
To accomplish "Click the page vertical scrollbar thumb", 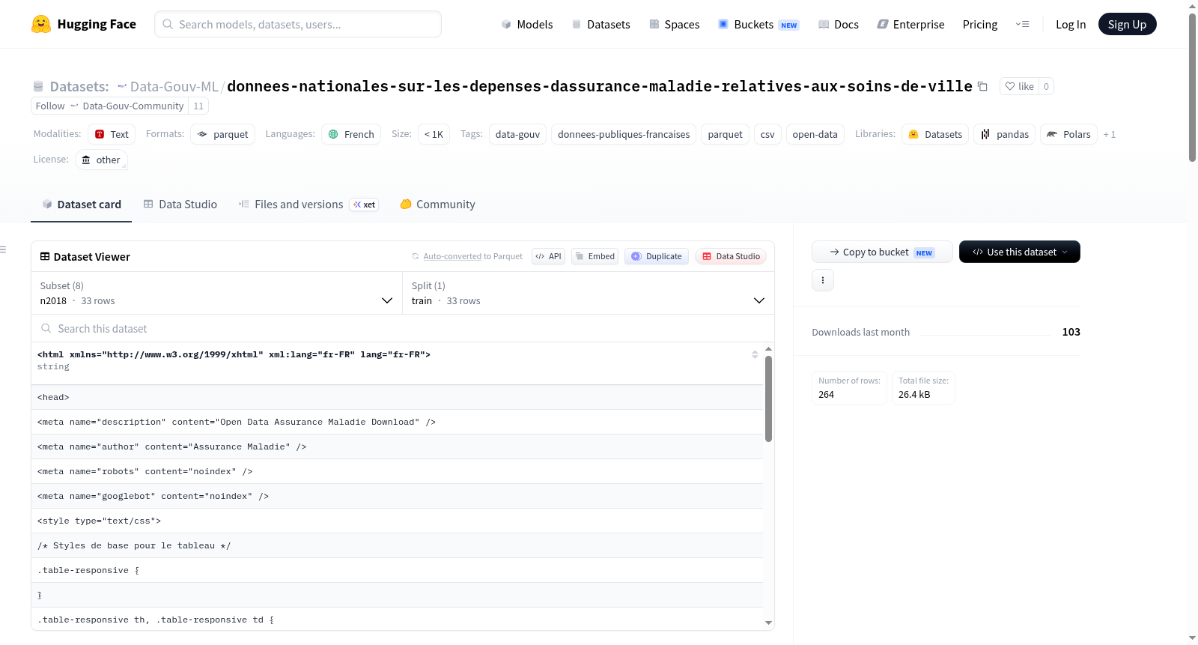I will [1192, 86].
